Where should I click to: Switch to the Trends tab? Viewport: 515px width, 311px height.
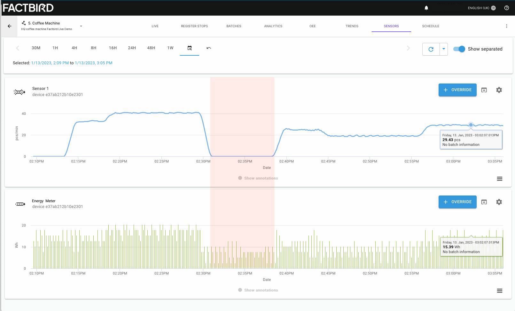coord(352,26)
